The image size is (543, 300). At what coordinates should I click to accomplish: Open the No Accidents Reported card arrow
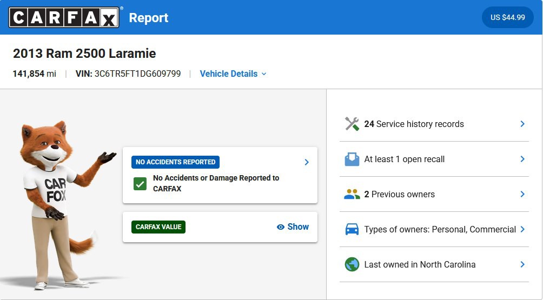(x=307, y=162)
